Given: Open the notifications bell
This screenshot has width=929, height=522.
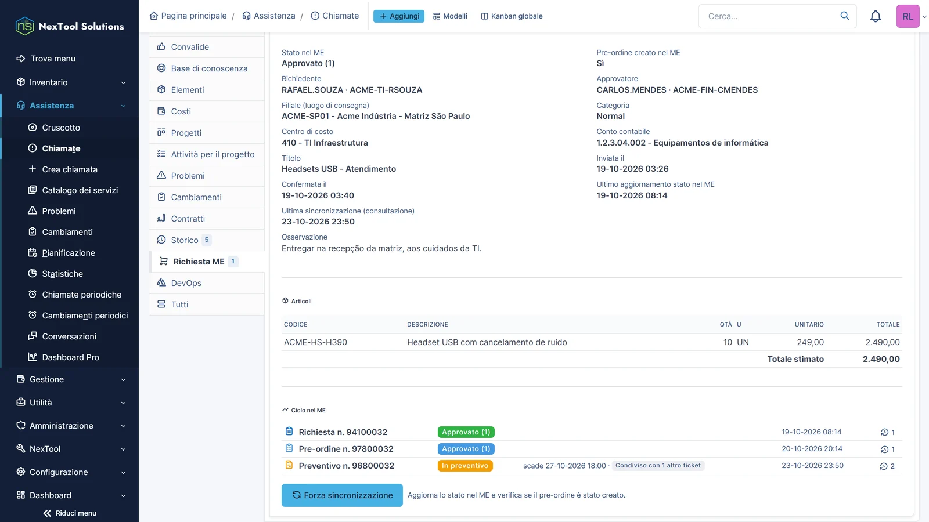Looking at the screenshot, I should (876, 16).
